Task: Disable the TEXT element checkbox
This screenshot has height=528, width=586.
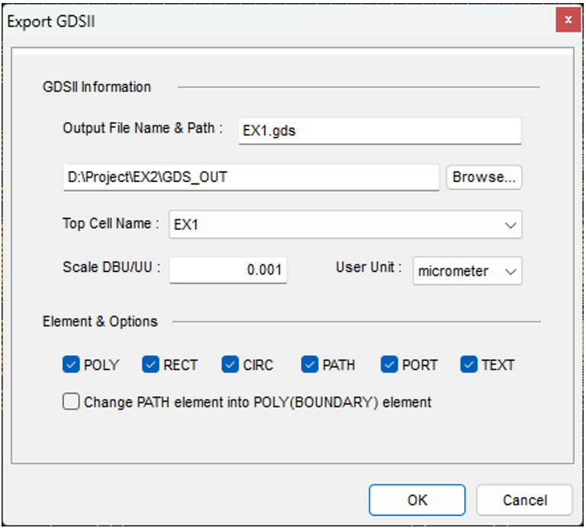Action: click(469, 365)
